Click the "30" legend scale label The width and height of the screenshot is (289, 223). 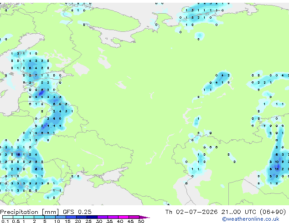[99, 221]
